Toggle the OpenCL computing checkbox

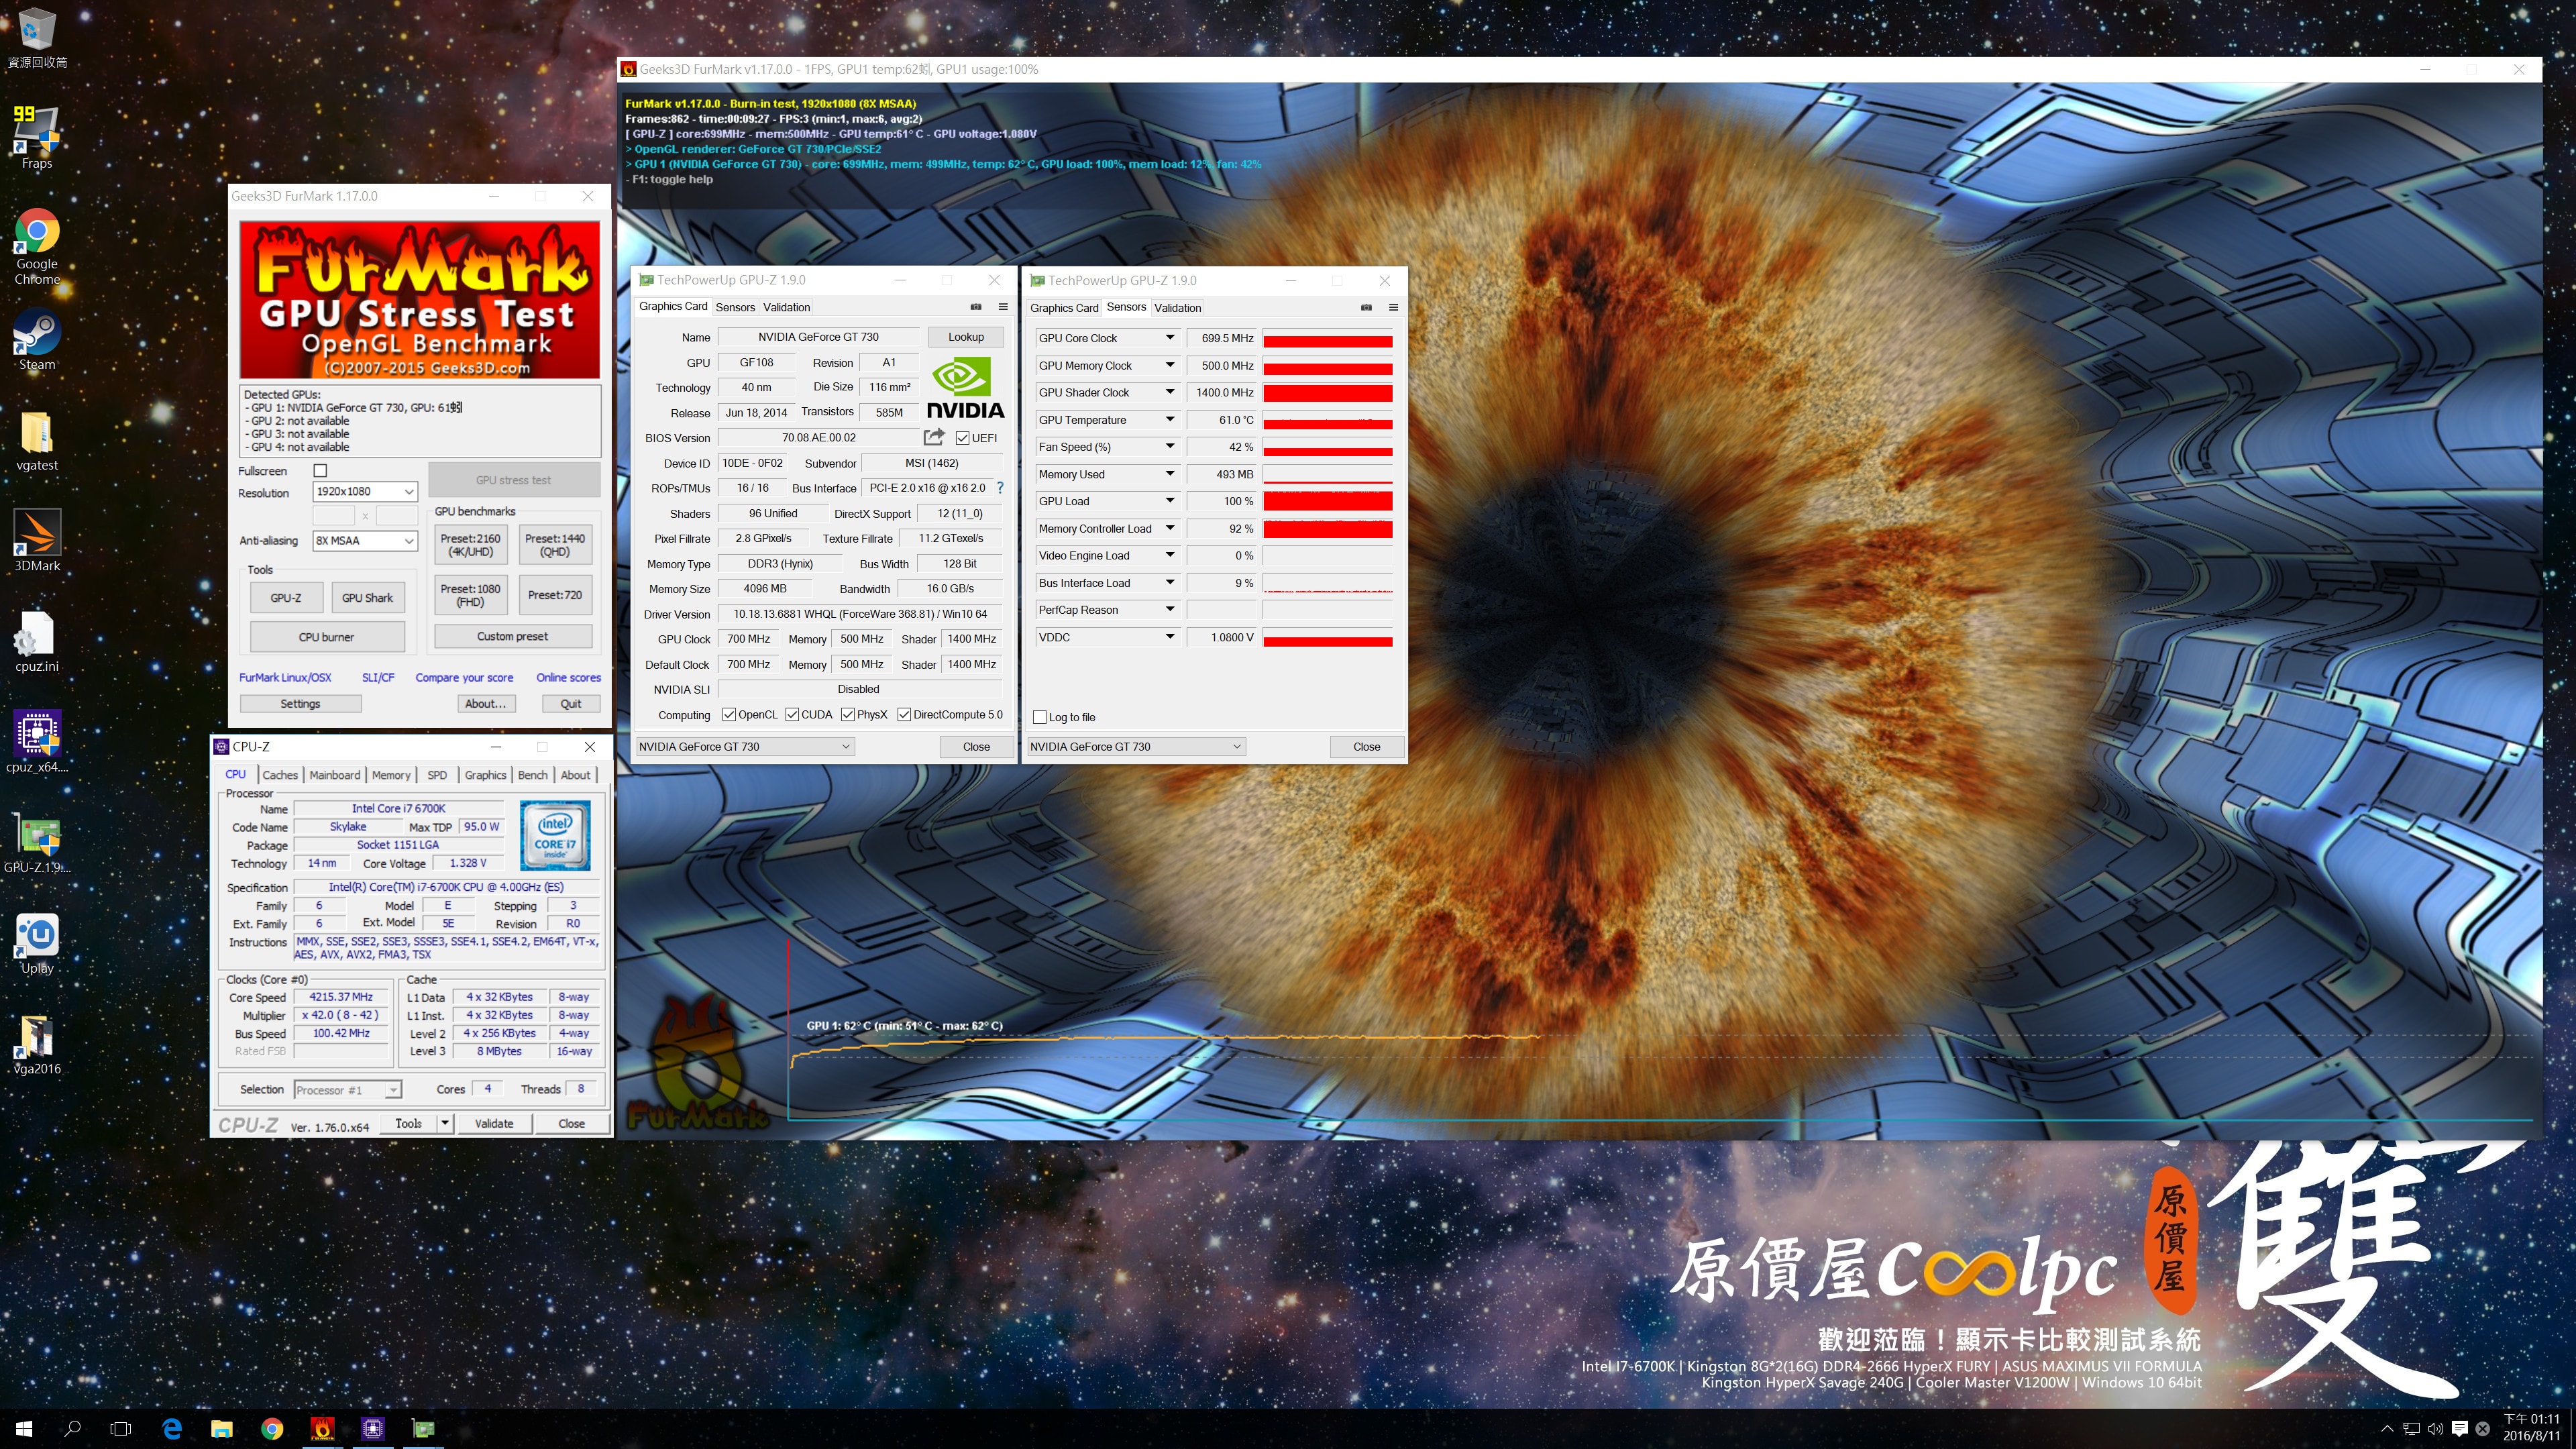click(x=729, y=714)
